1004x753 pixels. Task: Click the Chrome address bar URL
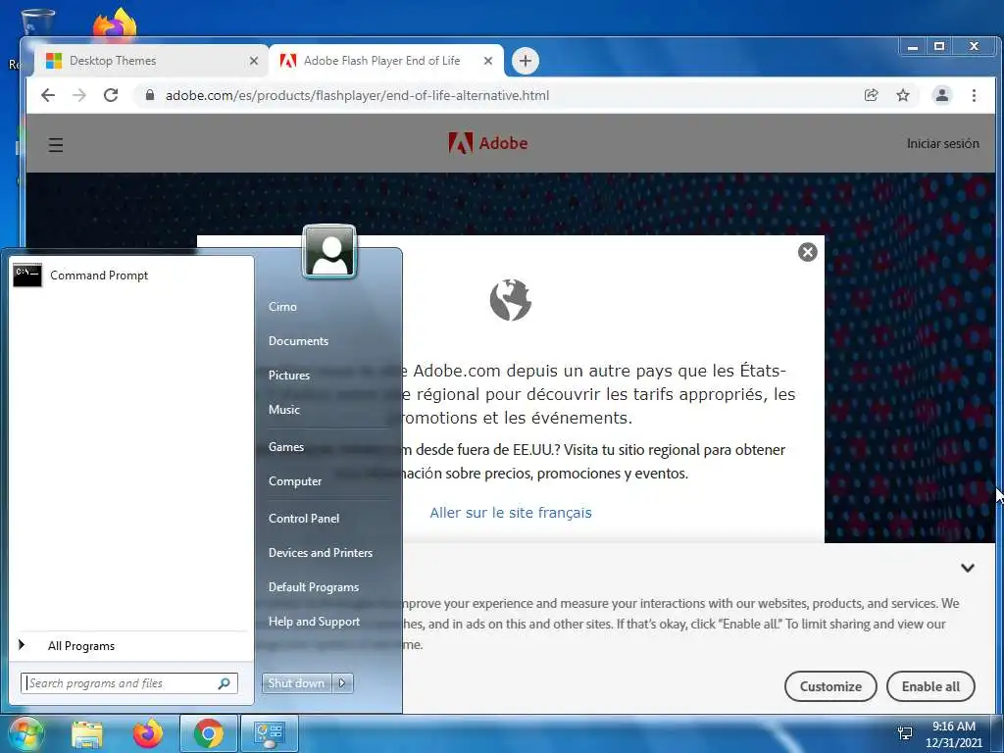click(x=357, y=95)
